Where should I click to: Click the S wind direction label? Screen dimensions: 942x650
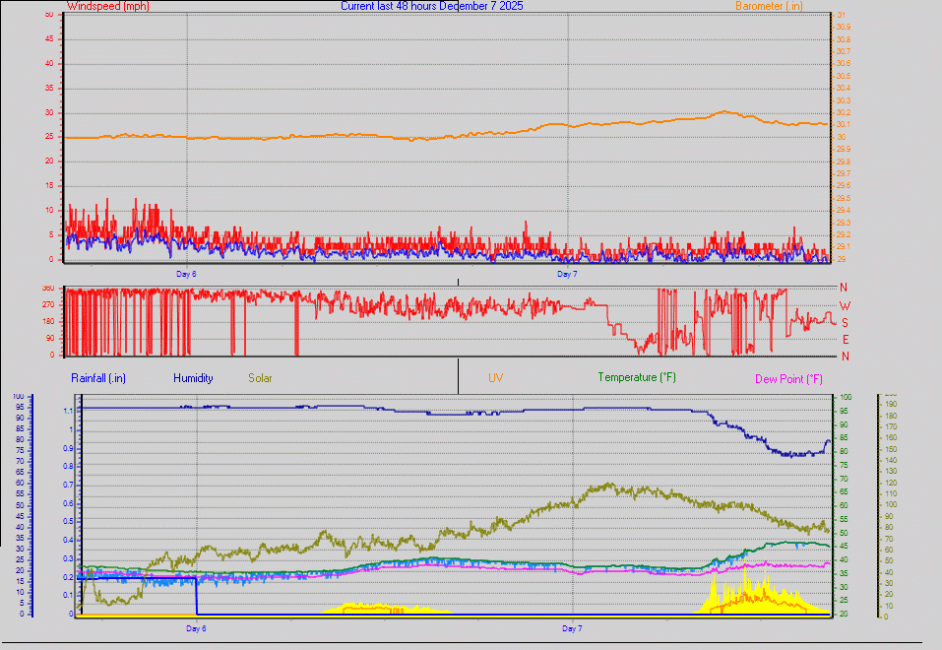[845, 322]
